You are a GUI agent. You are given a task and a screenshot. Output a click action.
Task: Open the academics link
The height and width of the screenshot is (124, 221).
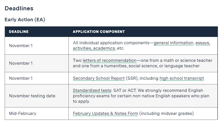[104, 48]
